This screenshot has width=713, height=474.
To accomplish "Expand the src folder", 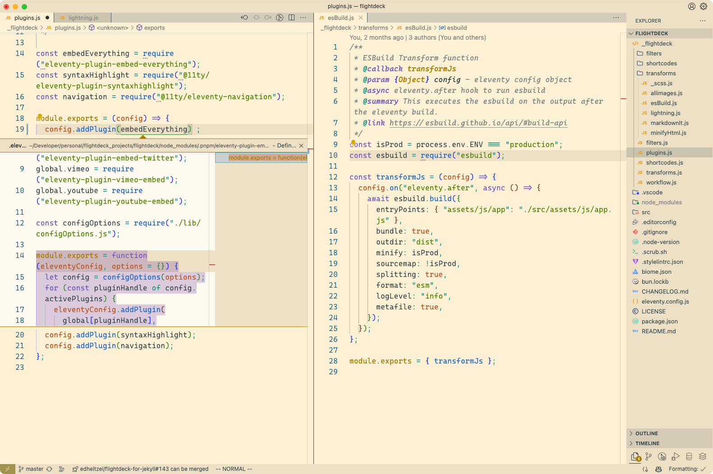I will click(x=670, y=212).
